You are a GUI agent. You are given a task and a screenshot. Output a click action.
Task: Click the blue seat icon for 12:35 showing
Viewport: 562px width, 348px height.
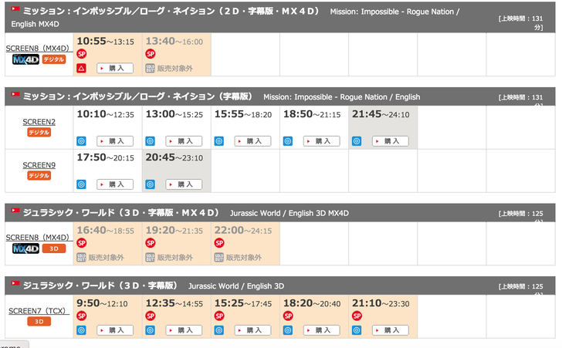tap(151, 330)
